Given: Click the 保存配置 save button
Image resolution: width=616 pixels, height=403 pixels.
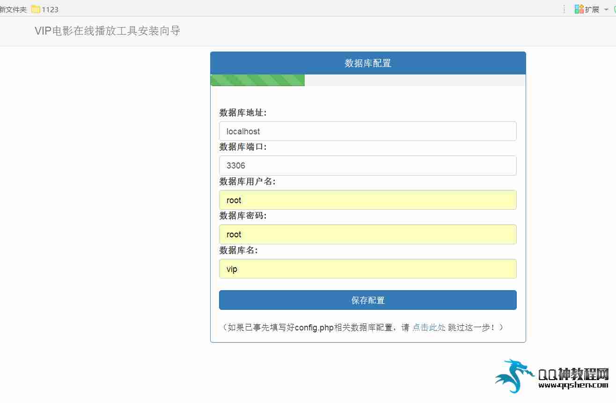Looking at the screenshot, I should coord(367,300).
